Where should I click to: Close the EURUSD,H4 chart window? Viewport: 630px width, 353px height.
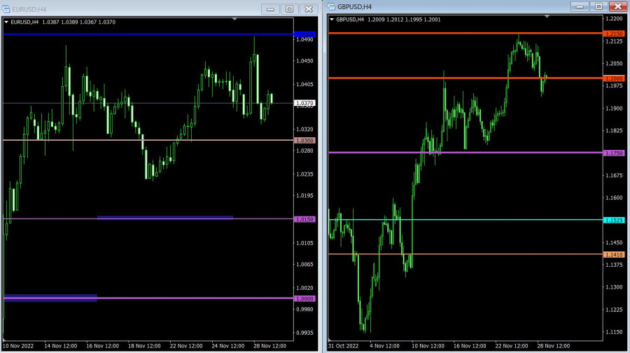click(308, 9)
